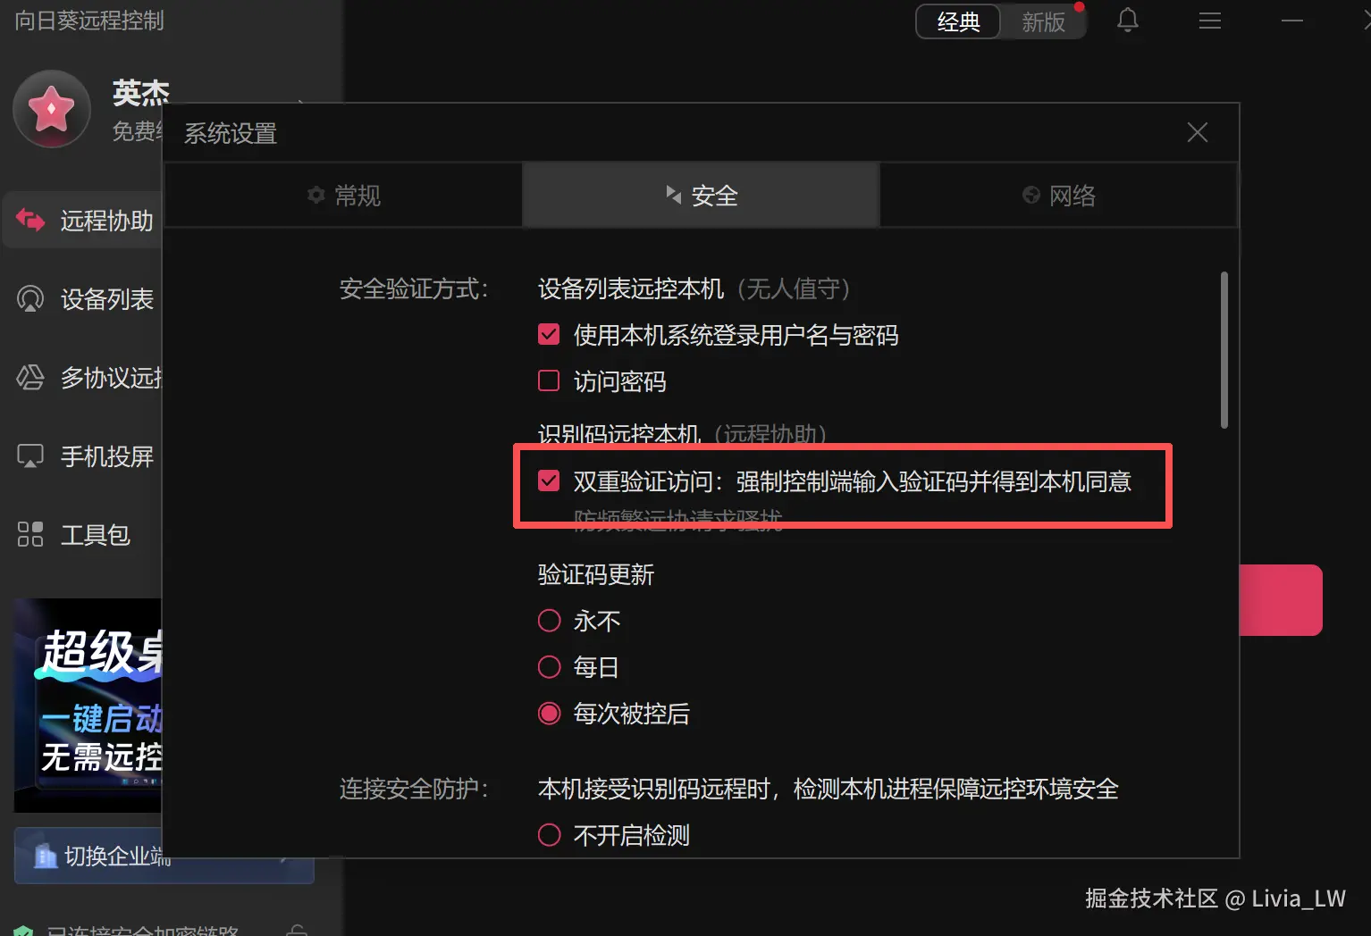Click the 向日葵远程控制 window title
1371x936 pixels.
(x=89, y=21)
